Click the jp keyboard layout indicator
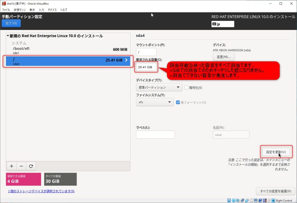The height and width of the screenshot is (203, 297). pos(223,24)
